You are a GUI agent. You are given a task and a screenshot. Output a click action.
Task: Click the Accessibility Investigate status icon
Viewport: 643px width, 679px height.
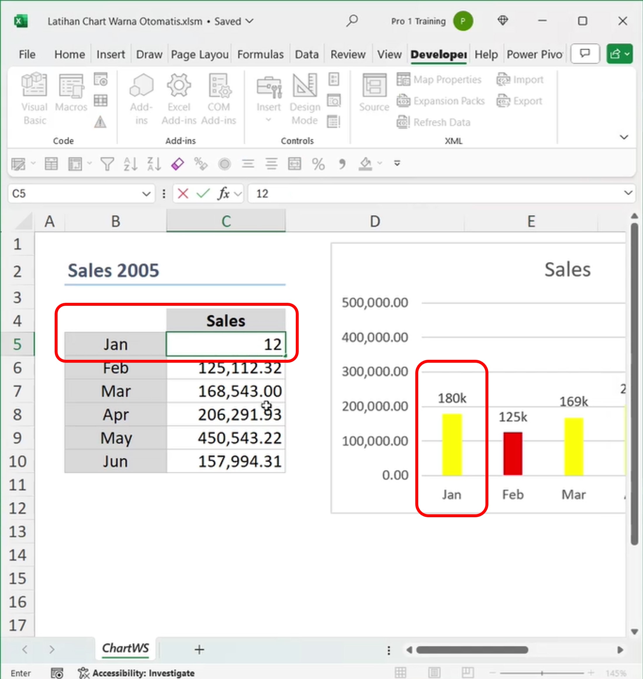[83, 673]
